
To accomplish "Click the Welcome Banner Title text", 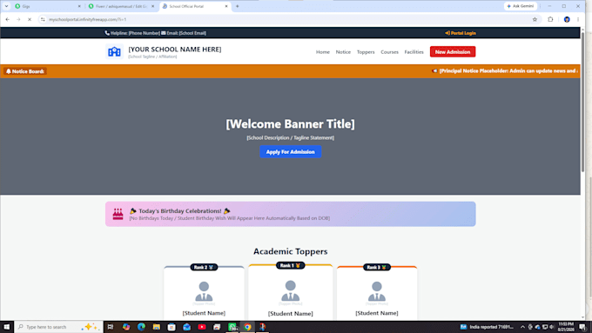I will point(290,124).
